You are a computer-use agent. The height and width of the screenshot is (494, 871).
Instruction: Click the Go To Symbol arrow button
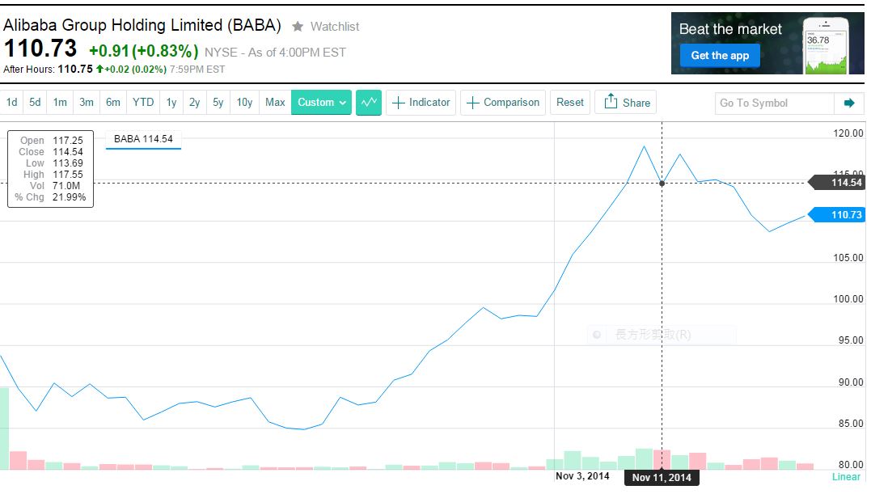point(849,103)
